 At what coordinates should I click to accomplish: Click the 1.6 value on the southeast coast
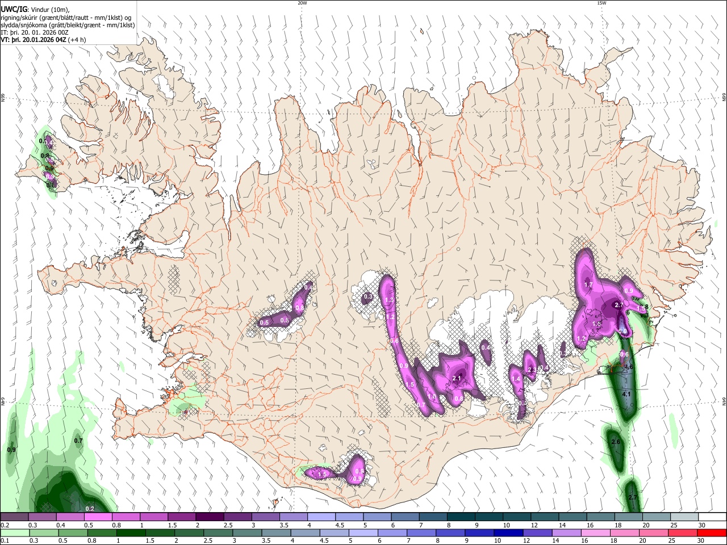pyautogui.click(x=629, y=367)
